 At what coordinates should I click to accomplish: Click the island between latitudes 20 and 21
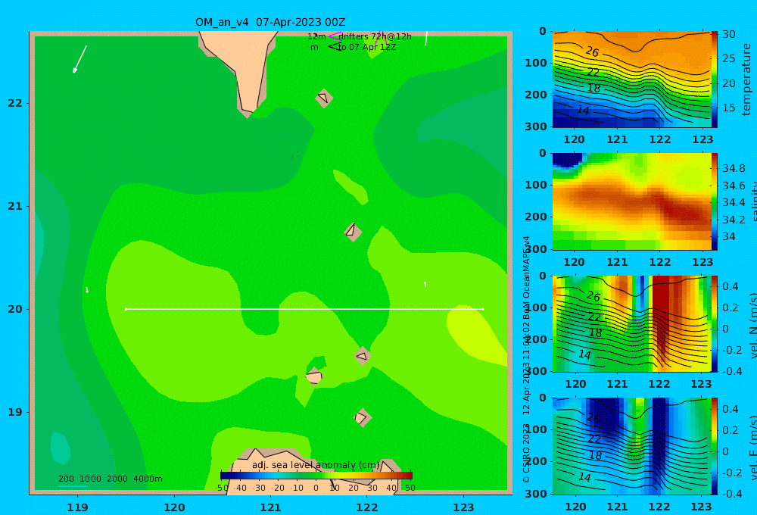coord(353,232)
